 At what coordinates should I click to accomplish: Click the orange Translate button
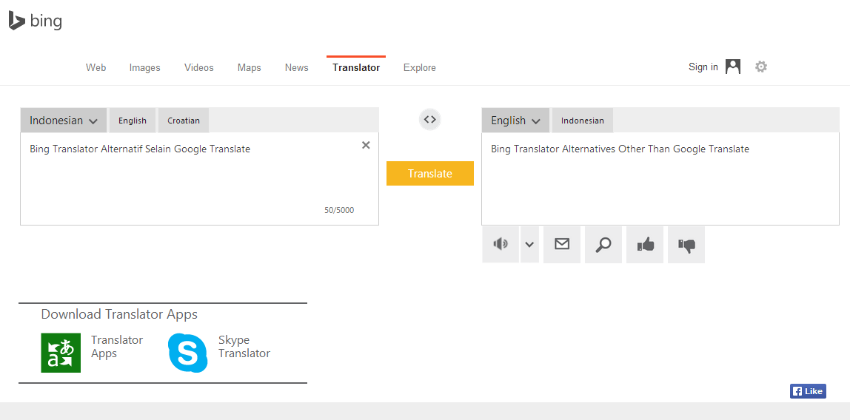[430, 173]
